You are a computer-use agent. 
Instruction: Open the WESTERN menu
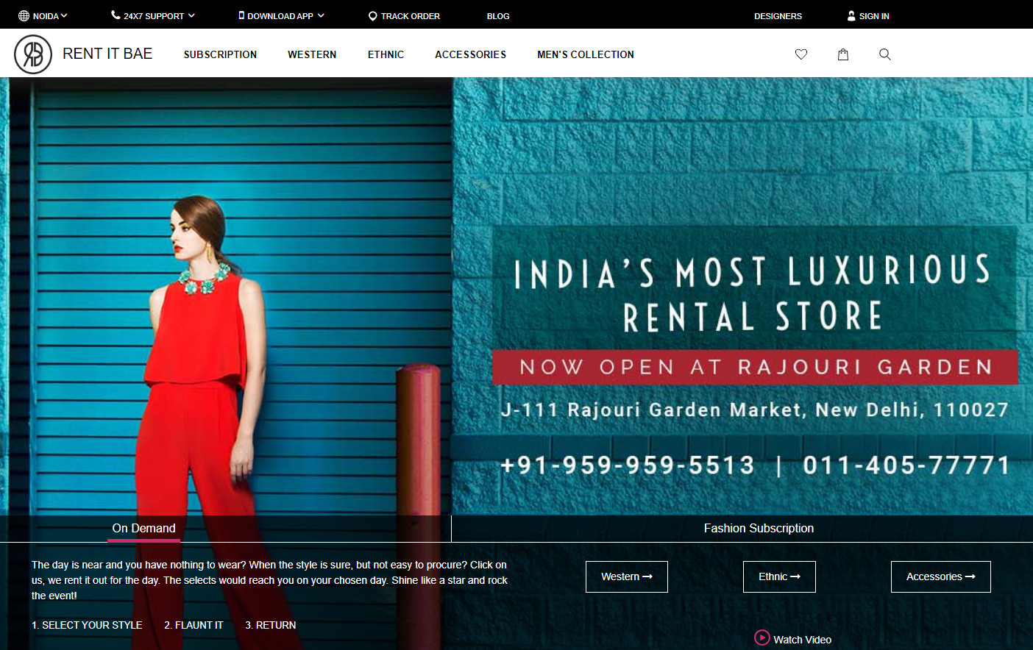point(312,54)
